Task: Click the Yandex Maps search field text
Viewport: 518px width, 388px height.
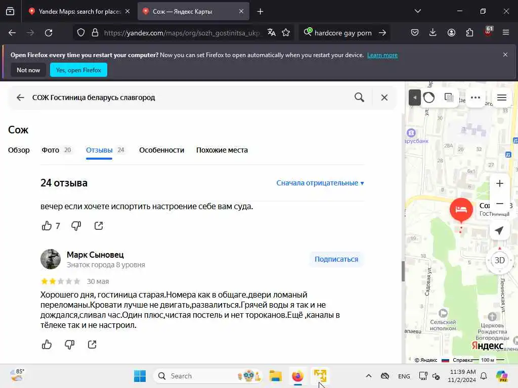Action: pyautogui.click(x=94, y=98)
